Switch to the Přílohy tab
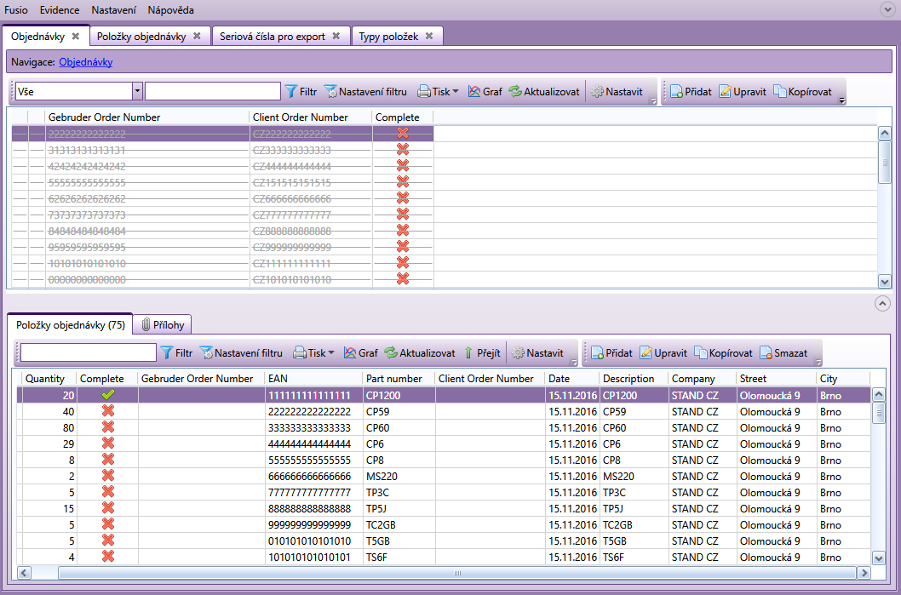 pyautogui.click(x=163, y=325)
